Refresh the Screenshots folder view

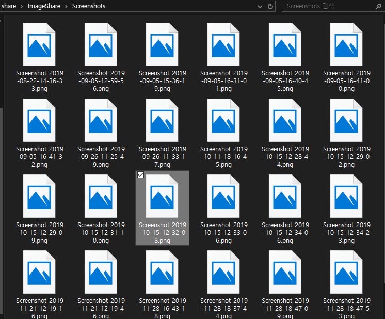click(x=270, y=6)
